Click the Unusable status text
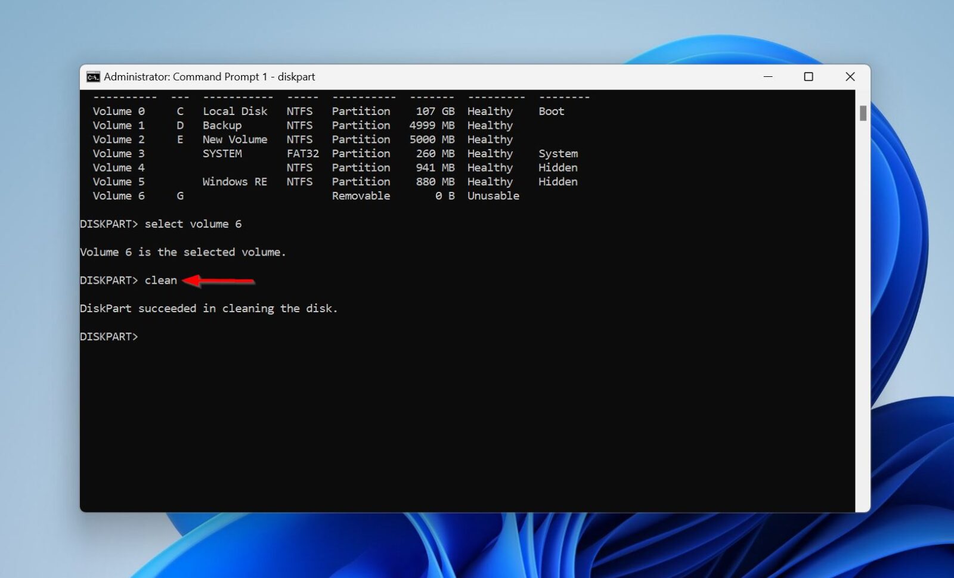 click(493, 195)
